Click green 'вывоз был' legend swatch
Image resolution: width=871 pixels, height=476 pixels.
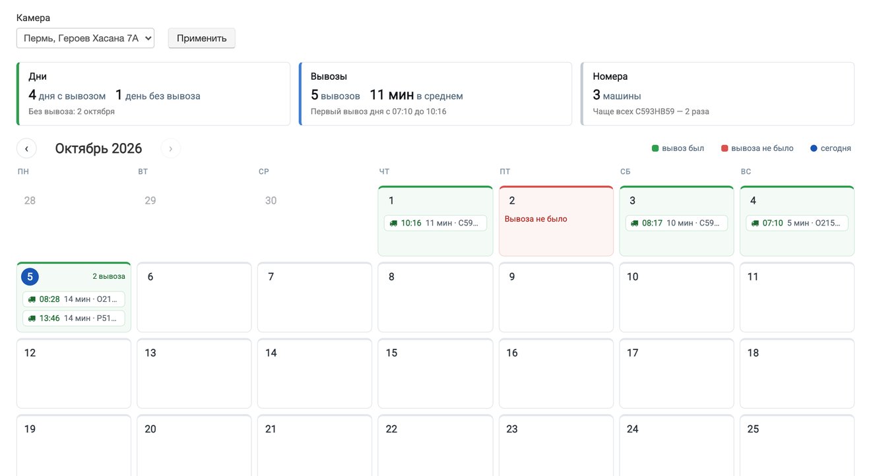click(655, 148)
